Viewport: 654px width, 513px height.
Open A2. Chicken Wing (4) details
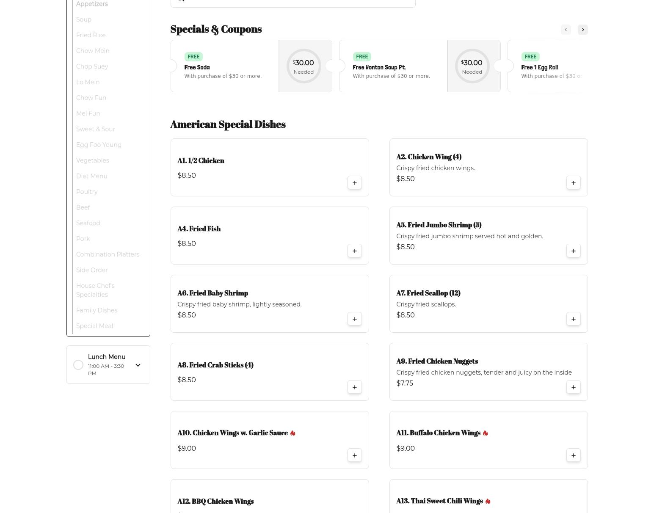pyautogui.click(x=429, y=157)
